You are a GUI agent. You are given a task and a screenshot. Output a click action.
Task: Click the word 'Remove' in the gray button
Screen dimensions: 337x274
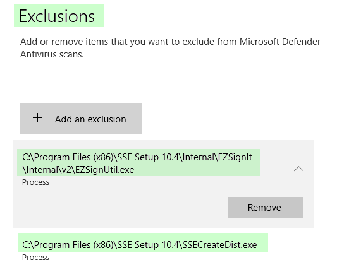[x=264, y=208]
